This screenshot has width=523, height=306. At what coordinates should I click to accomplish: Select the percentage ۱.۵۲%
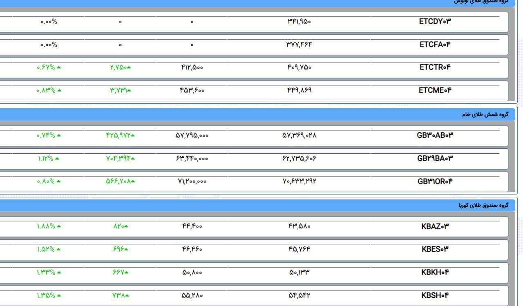[x=46, y=249]
